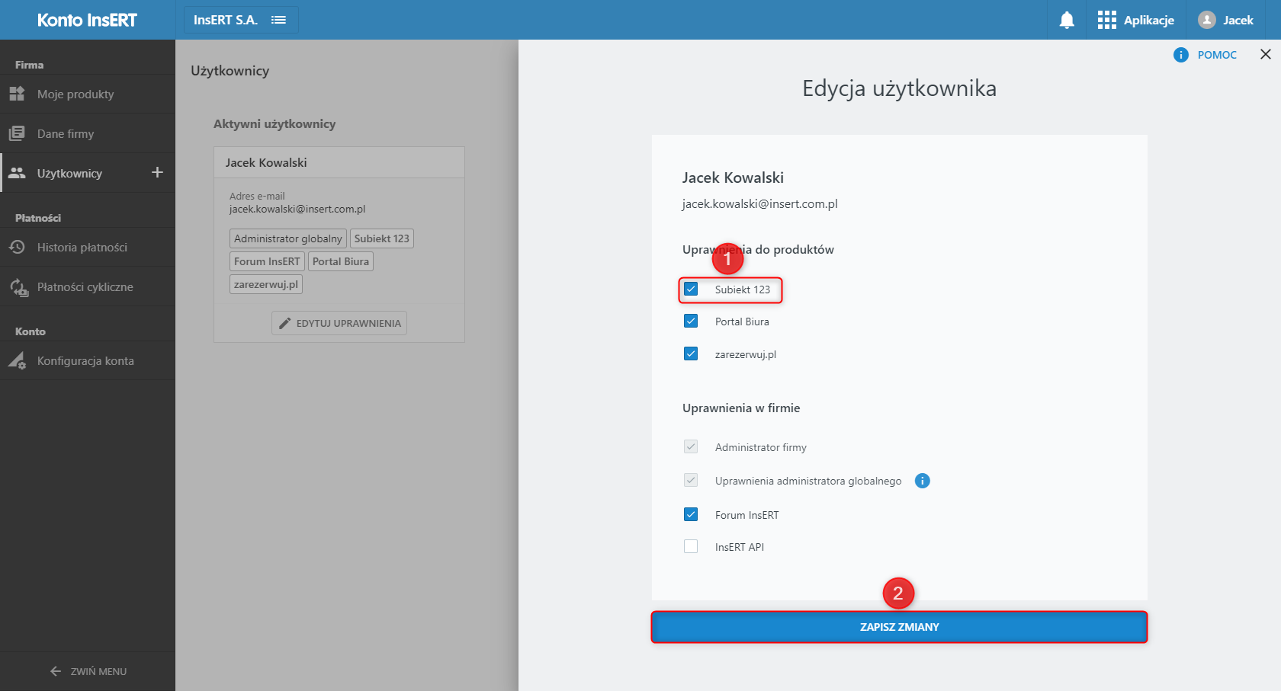Click the Konfiguracja konta icon

[x=18, y=360]
